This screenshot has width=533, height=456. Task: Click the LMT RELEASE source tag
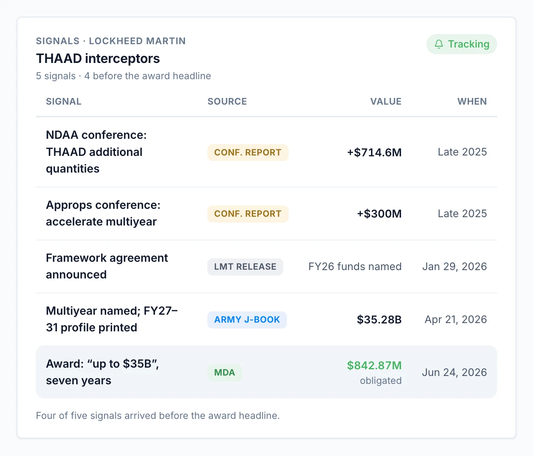click(245, 267)
